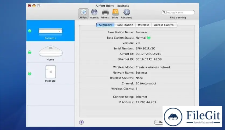This screenshot has height=130, width=225.
Task: Click the Version value 7.0
Action: (x=138, y=43)
